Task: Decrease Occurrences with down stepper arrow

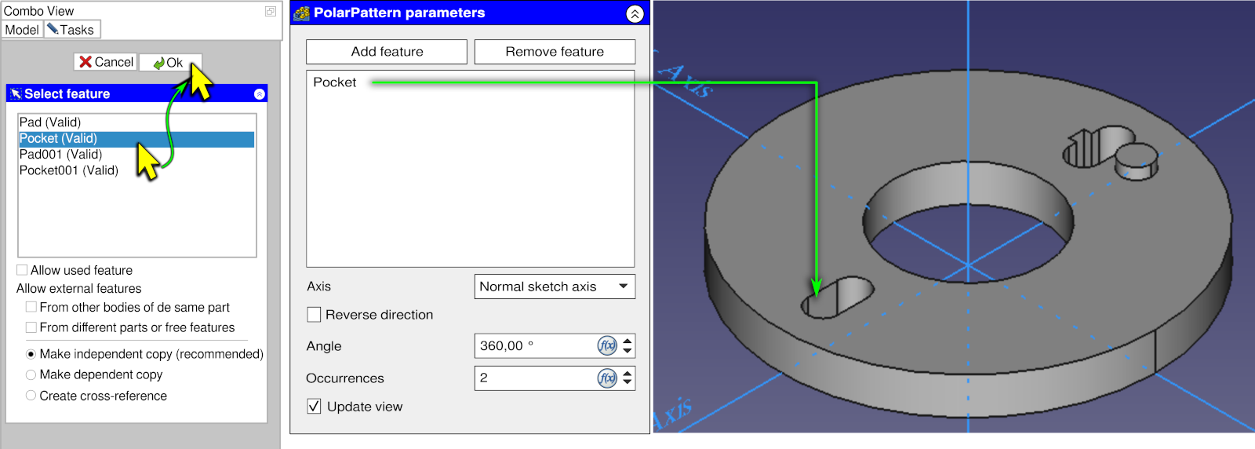Action: 627,383
